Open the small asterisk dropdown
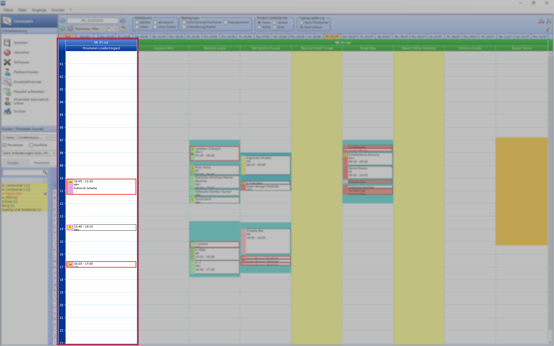Screen dimensions: 554x346 113,29
